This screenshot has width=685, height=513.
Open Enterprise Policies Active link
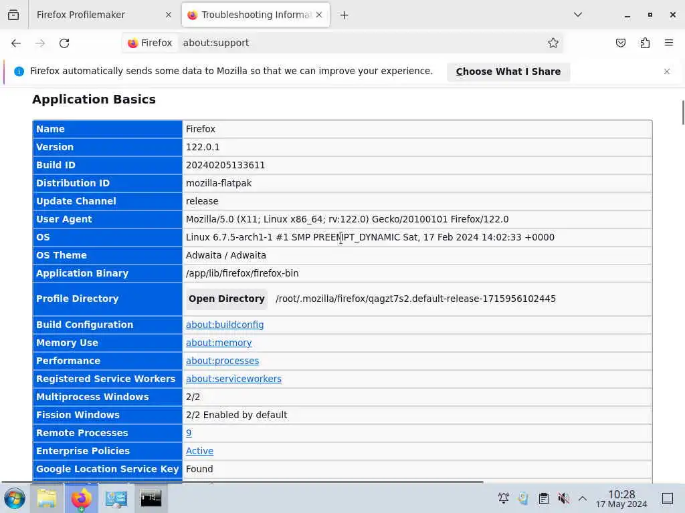(x=199, y=451)
